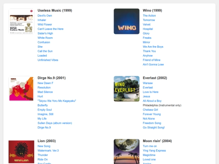Open the Thunder lyrics link
This screenshot has height=164, width=219.
43,155
